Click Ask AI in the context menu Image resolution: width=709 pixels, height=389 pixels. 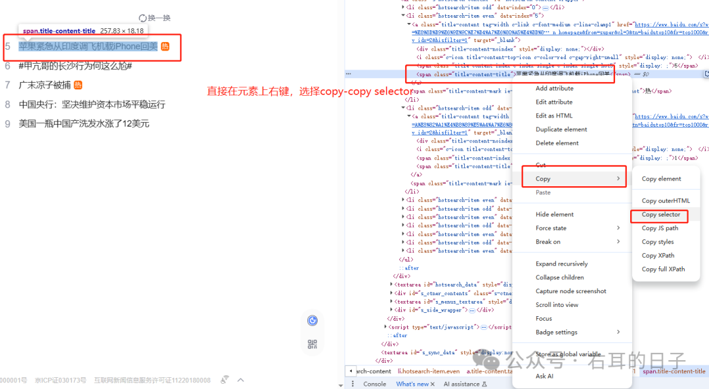[544, 376]
